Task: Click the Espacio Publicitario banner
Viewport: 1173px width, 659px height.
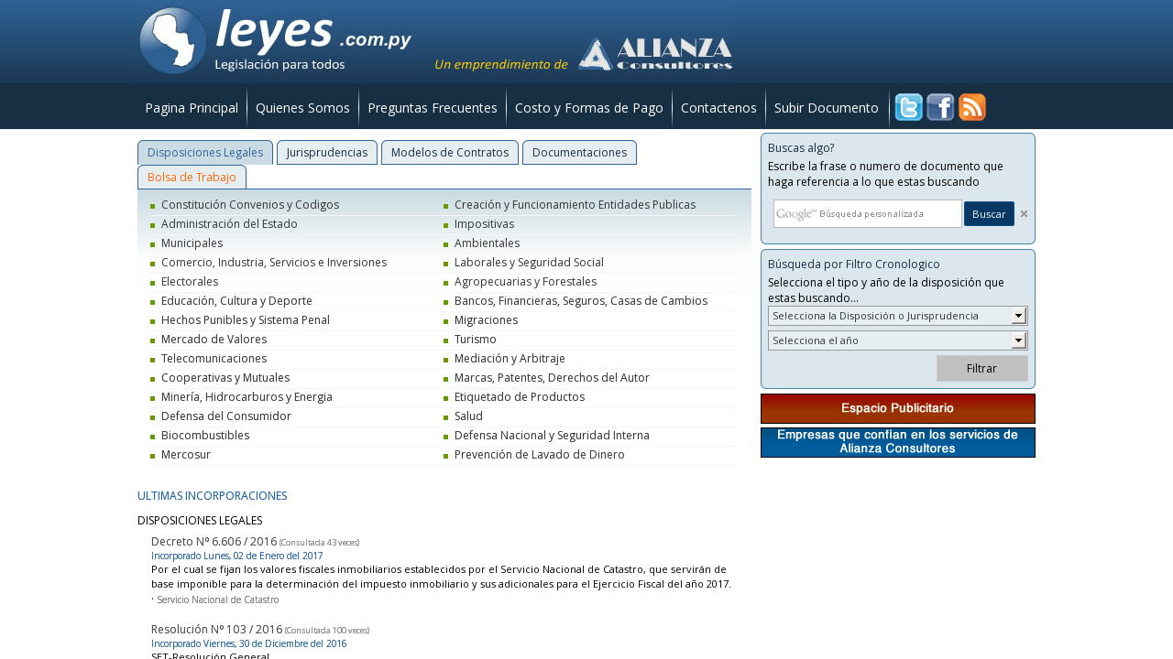Action: click(898, 408)
